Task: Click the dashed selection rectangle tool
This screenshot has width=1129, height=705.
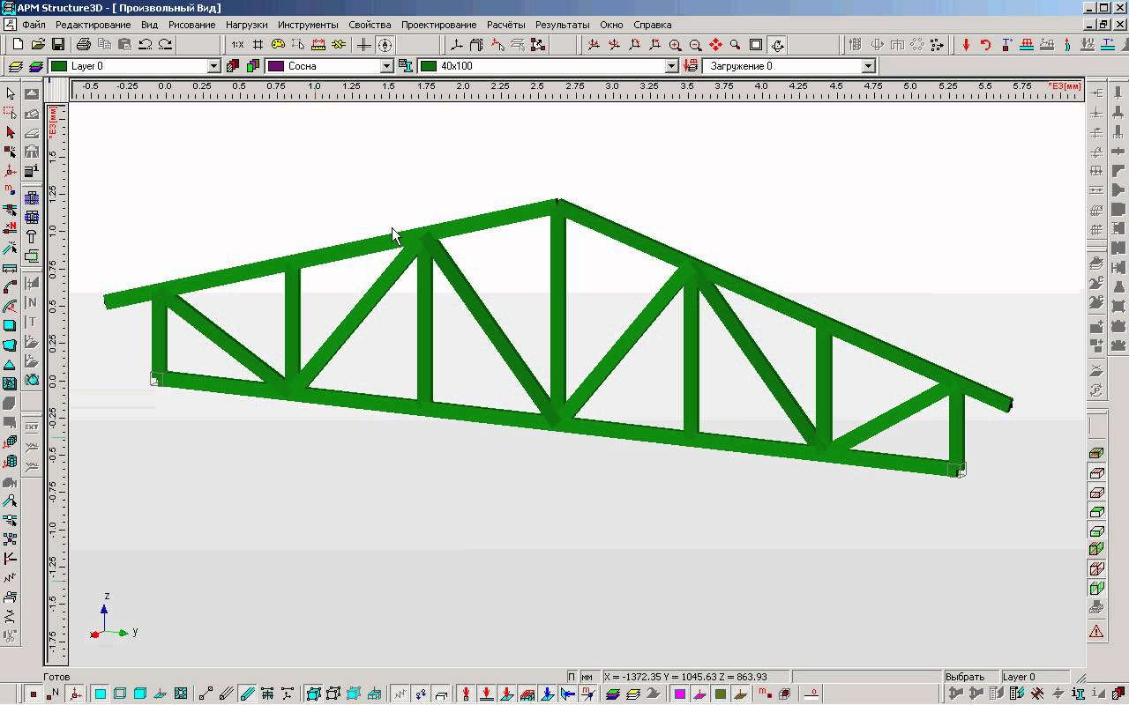Action: pos(11,113)
